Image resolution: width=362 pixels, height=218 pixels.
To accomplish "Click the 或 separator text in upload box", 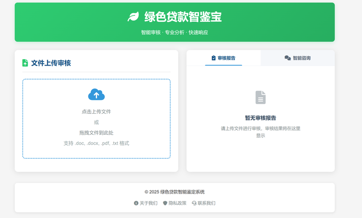I will [96, 122].
